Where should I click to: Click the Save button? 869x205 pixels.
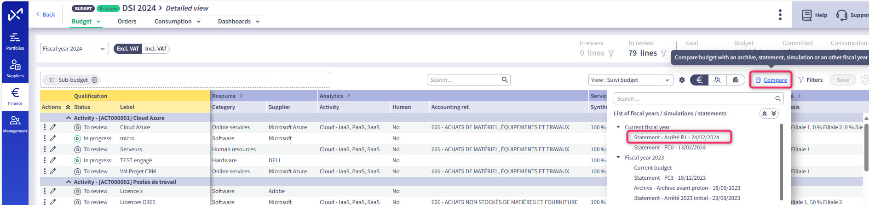(843, 80)
